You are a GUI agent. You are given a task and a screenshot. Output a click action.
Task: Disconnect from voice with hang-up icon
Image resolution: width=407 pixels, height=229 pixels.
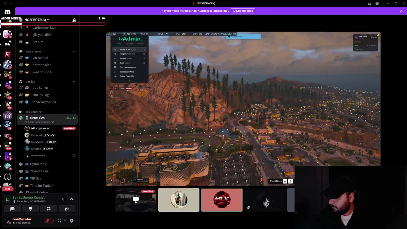72,199
